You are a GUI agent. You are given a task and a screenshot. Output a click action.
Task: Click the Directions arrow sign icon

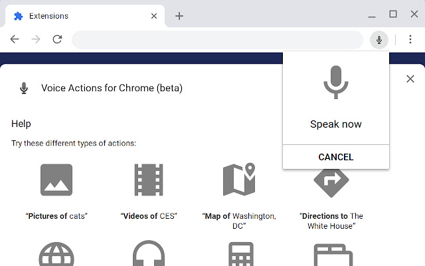pos(331,180)
